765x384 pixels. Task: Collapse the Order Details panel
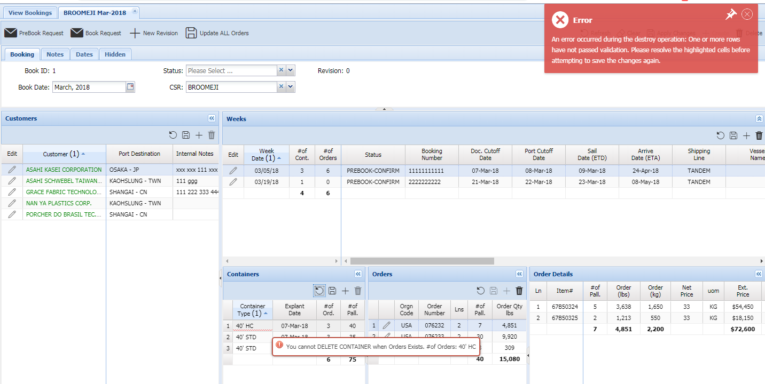tap(759, 274)
